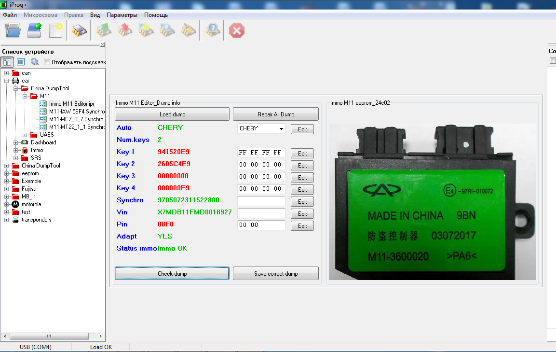Click Edit button for Auto row
Viewport: 556px width, 352px height.
pos(302,129)
